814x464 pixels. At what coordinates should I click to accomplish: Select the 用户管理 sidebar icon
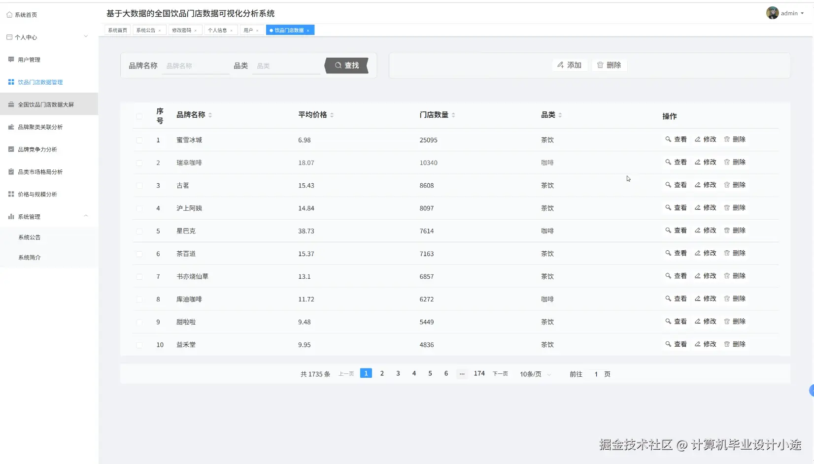pyautogui.click(x=10, y=59)
